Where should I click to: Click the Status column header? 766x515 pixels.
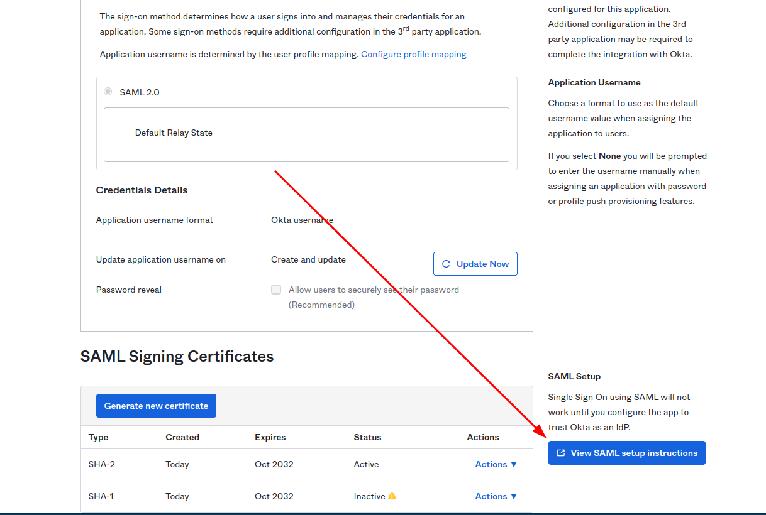(367, 437)
